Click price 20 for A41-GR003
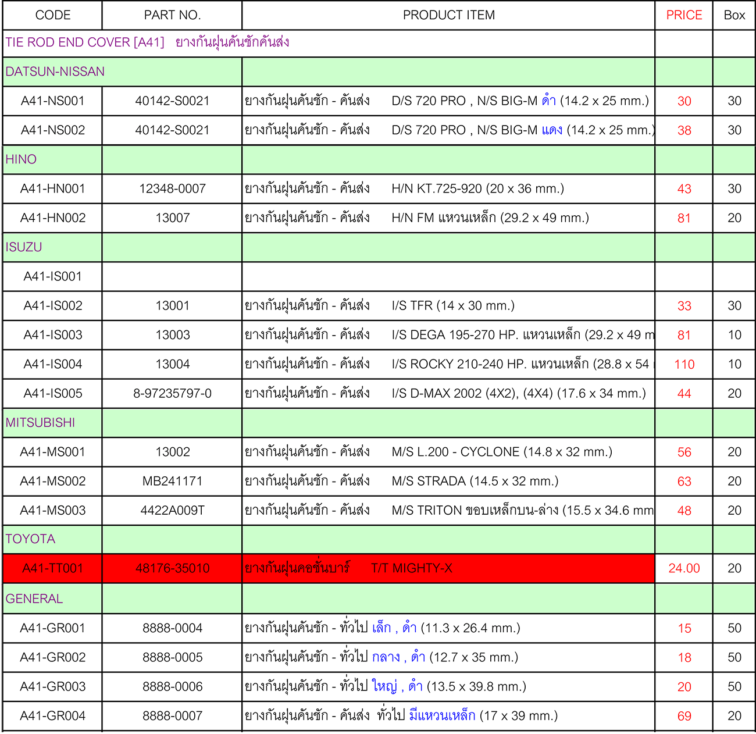 tap(684, 687)
